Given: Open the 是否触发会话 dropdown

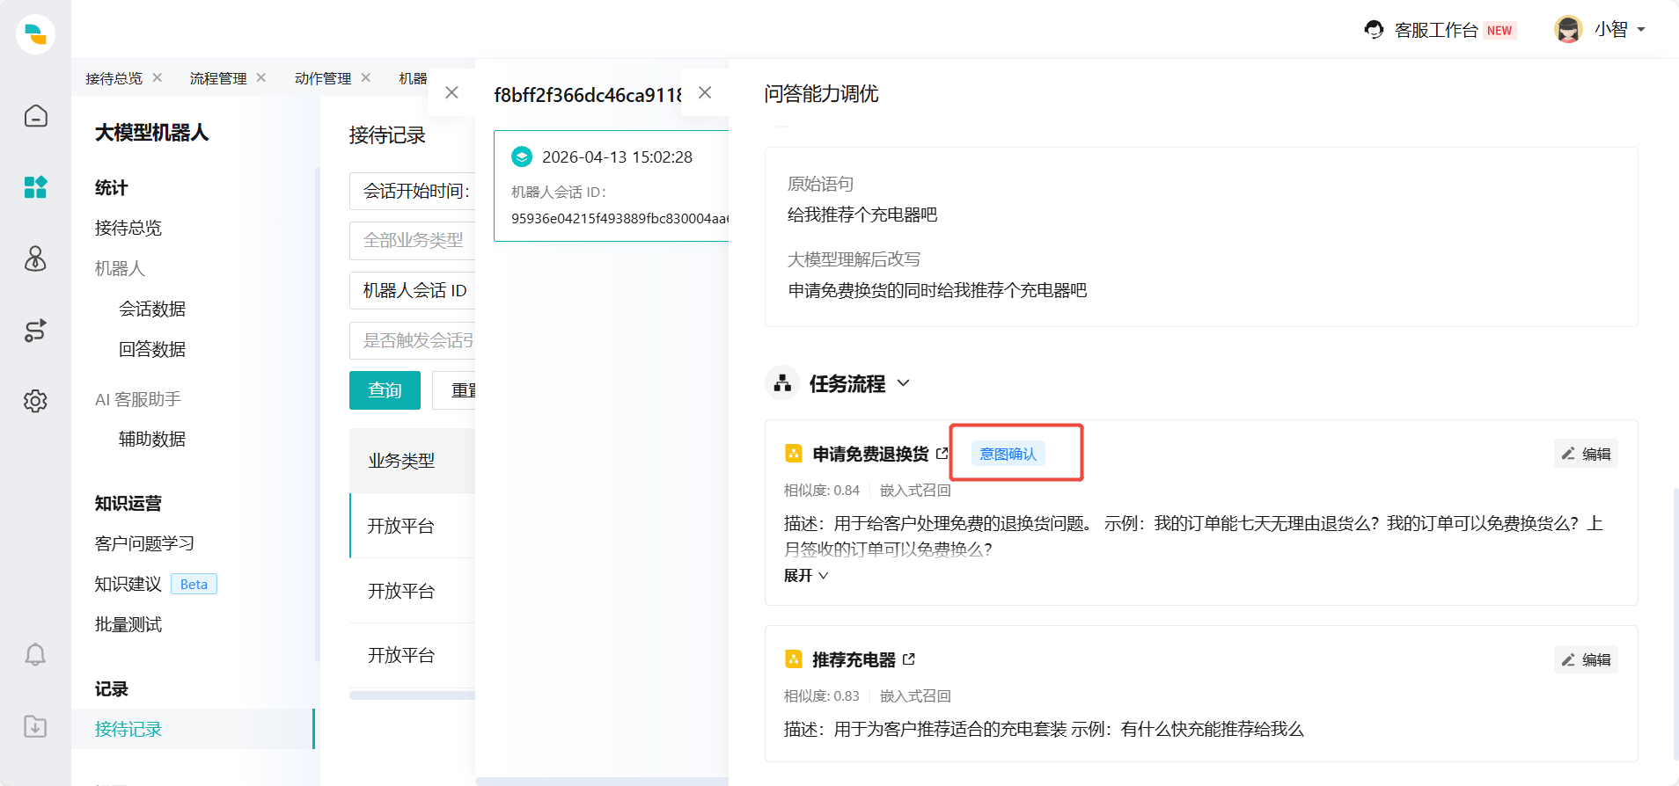Looking at the screenshot, I should pos(412,340).
